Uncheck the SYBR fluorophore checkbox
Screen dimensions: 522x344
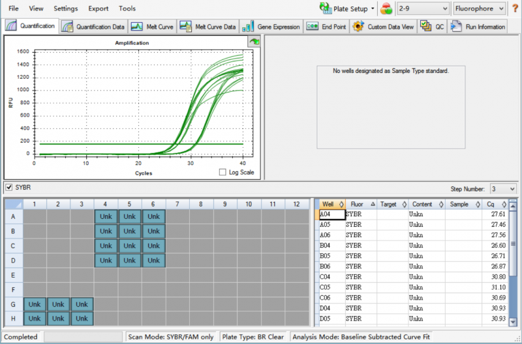[8, 188]
